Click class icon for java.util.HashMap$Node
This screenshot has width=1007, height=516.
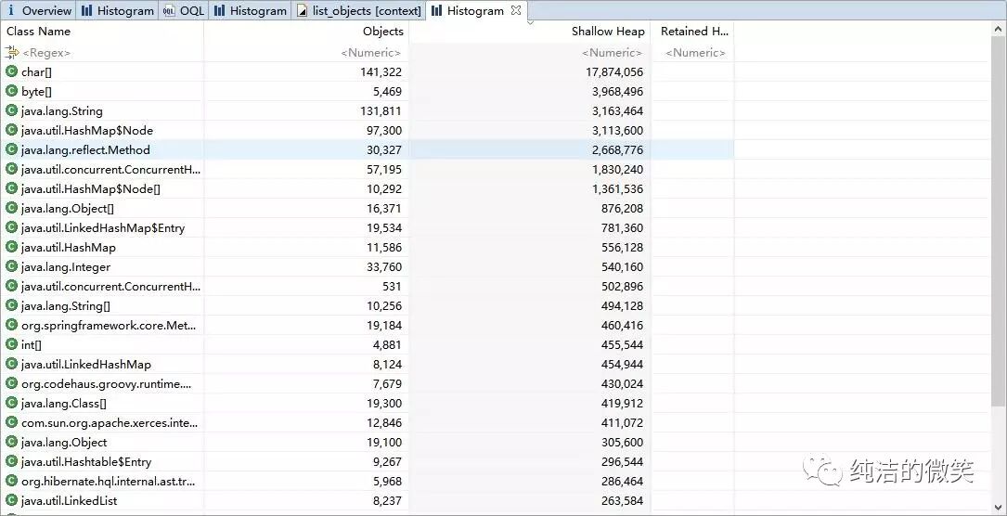(11, 130)
